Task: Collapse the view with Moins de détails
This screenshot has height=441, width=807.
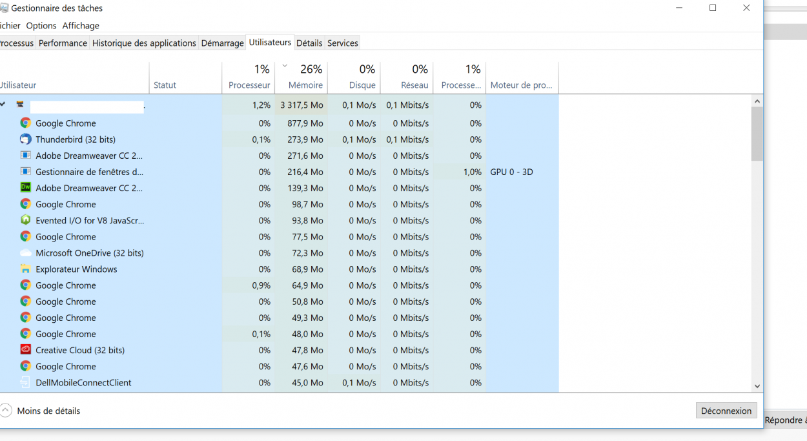Action: click(x=41, y=411)
